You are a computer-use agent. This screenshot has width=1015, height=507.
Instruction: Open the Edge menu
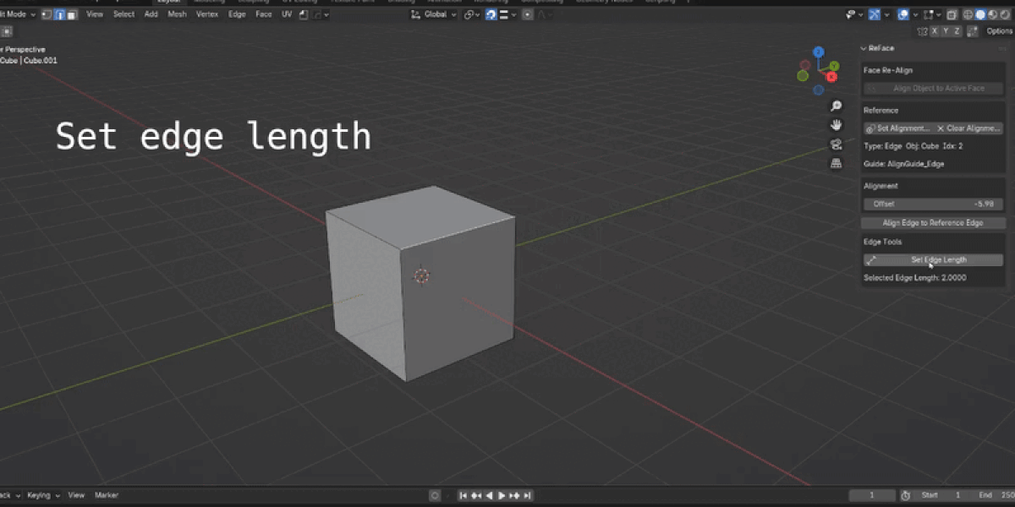[x=237, y=14]
